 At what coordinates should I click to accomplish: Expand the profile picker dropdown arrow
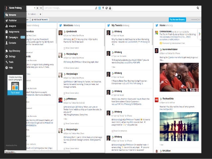point(41,8)
